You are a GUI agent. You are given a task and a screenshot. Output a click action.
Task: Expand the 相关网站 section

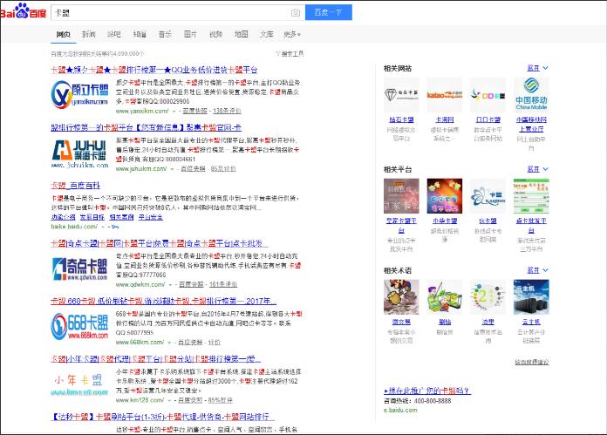(538, 68)
